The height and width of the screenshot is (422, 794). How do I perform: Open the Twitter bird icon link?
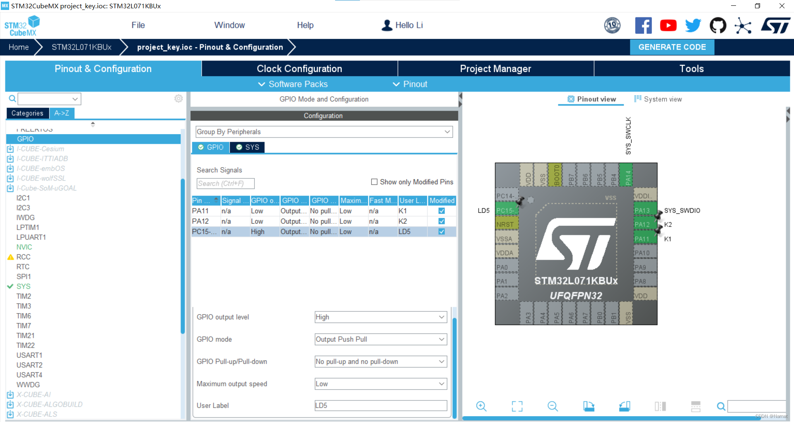[693, 26]
